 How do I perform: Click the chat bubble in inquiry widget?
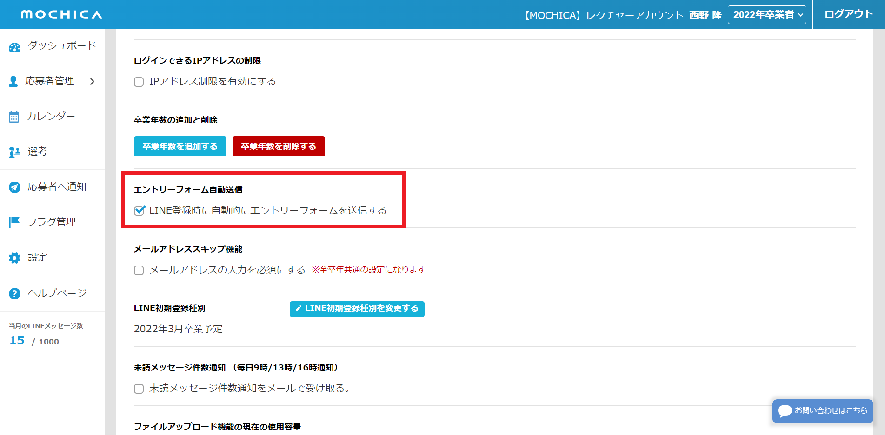click(x=785, y=411)
